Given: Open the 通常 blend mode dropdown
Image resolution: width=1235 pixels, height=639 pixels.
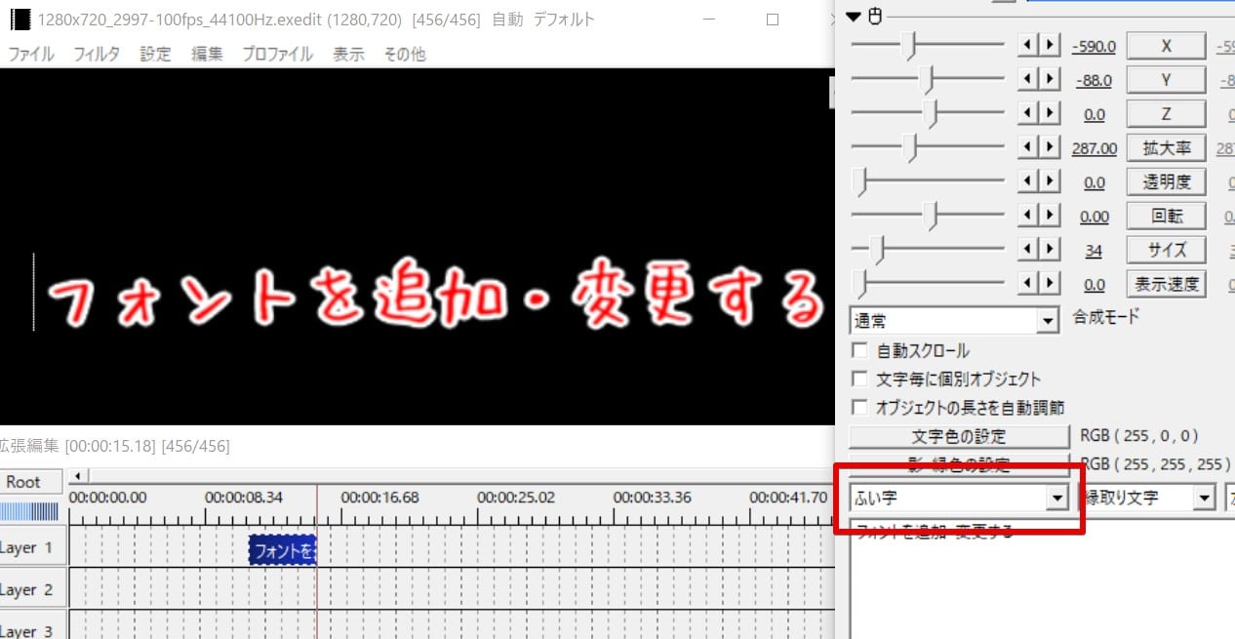Looking at the screenshot, I should (954, 320).
